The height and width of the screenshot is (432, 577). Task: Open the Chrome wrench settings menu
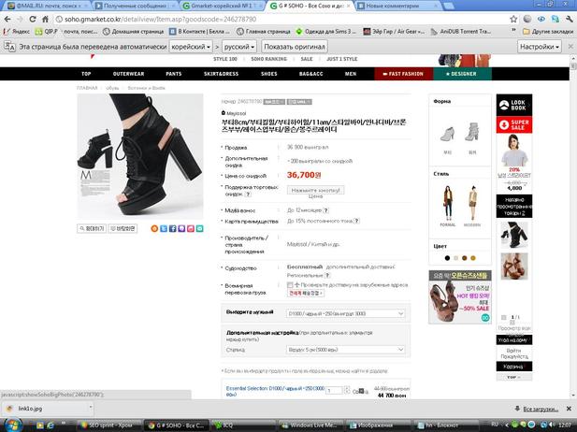pos(570,19)
